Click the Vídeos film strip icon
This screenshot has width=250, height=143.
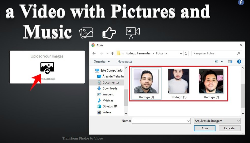point(99,112)
